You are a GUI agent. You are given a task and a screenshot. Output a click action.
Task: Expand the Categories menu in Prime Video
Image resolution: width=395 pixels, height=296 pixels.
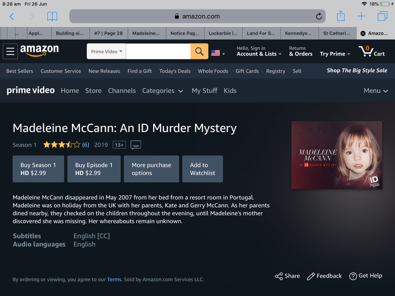click(x=163, y=91)
